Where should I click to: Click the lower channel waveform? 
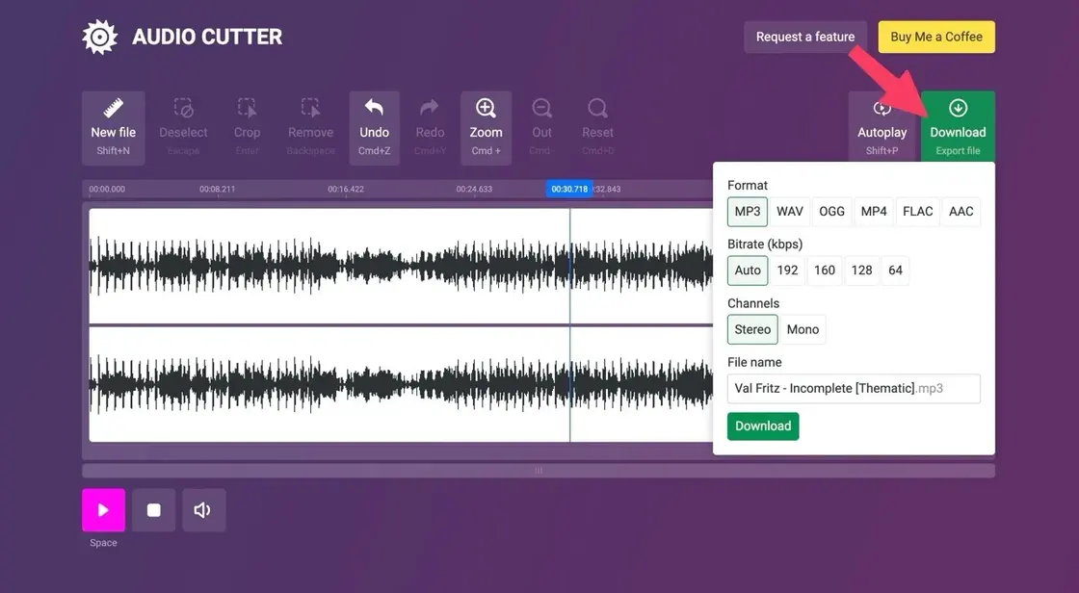(401, 384)
